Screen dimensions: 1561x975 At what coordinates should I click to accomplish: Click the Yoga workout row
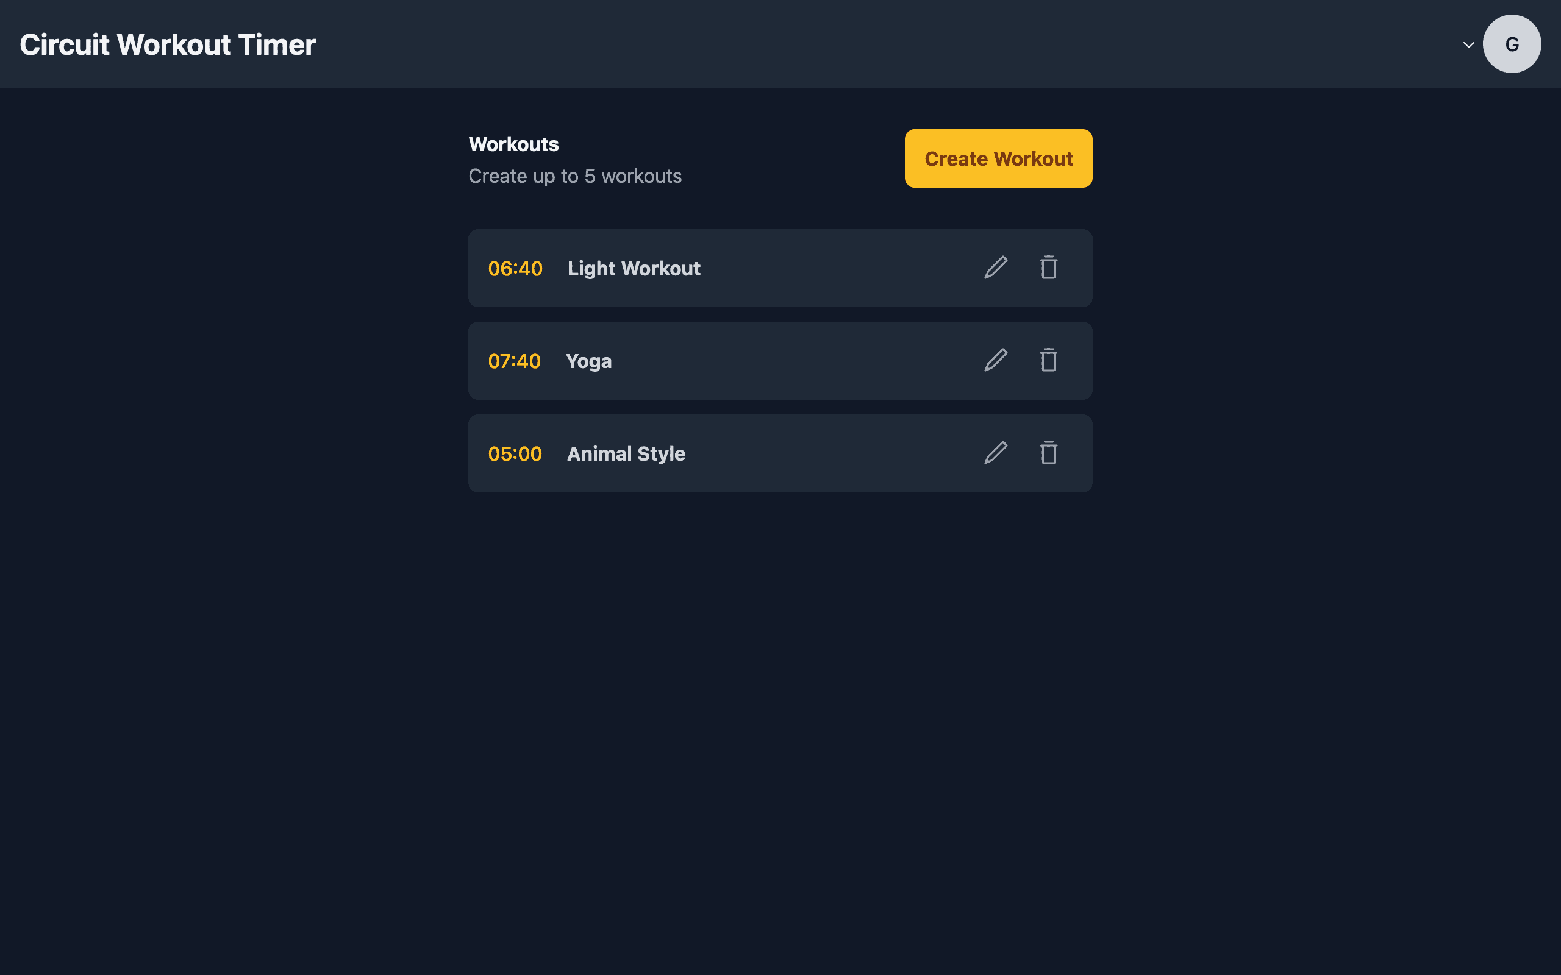click(x=780, y=360)
